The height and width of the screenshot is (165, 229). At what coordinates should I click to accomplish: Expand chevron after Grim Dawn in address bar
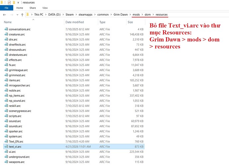pyautogui.click(x=130, y=15)
